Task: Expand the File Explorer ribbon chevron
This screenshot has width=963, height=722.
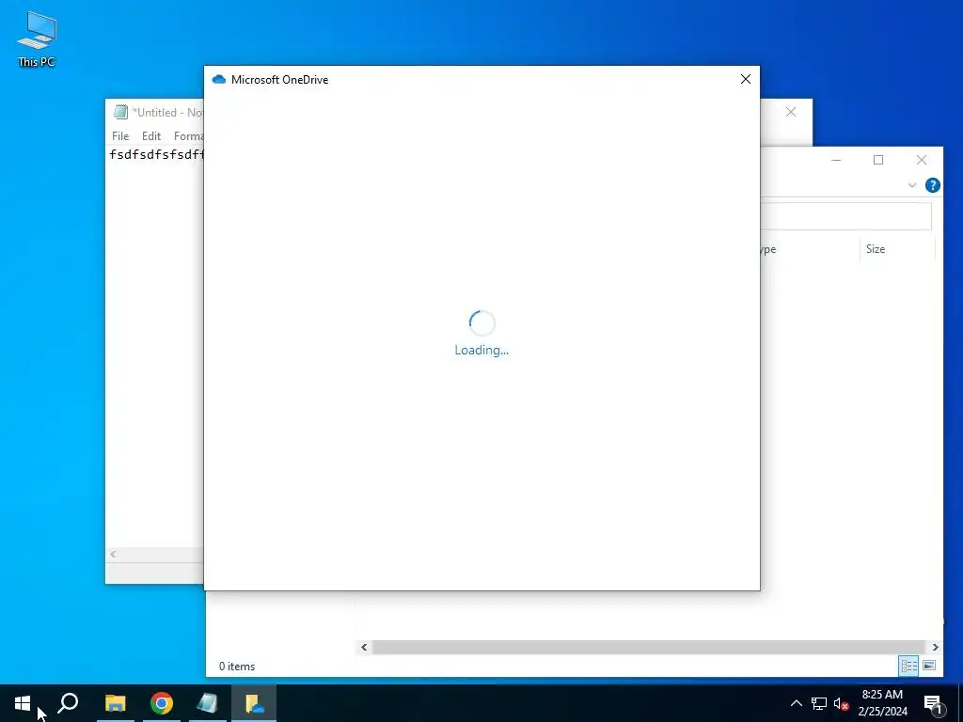Action: pyautogui.click(x=912, y=185)
